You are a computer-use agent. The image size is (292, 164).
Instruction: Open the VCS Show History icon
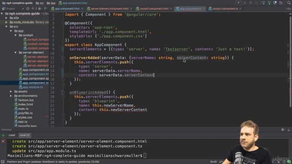275,3
